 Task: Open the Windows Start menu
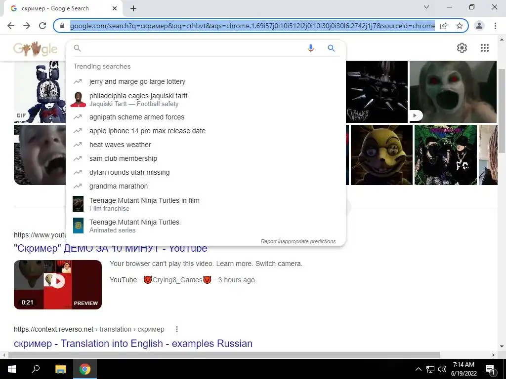coord(12,369)
